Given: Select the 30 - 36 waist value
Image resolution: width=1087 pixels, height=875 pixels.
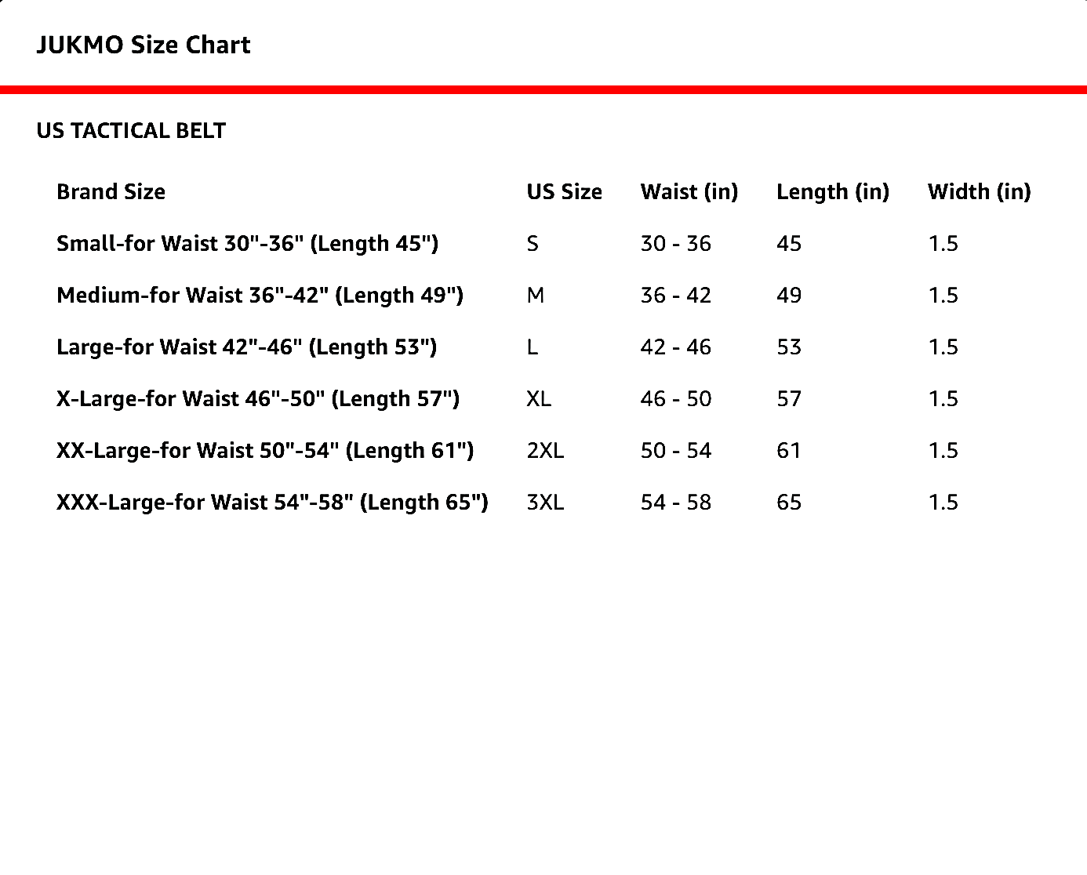Looking at the screenshot, I should 675,244.
